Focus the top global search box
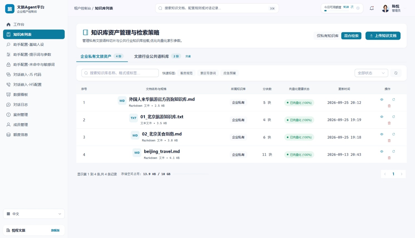Viewport: 415px width, 238px height. (217, 8)
